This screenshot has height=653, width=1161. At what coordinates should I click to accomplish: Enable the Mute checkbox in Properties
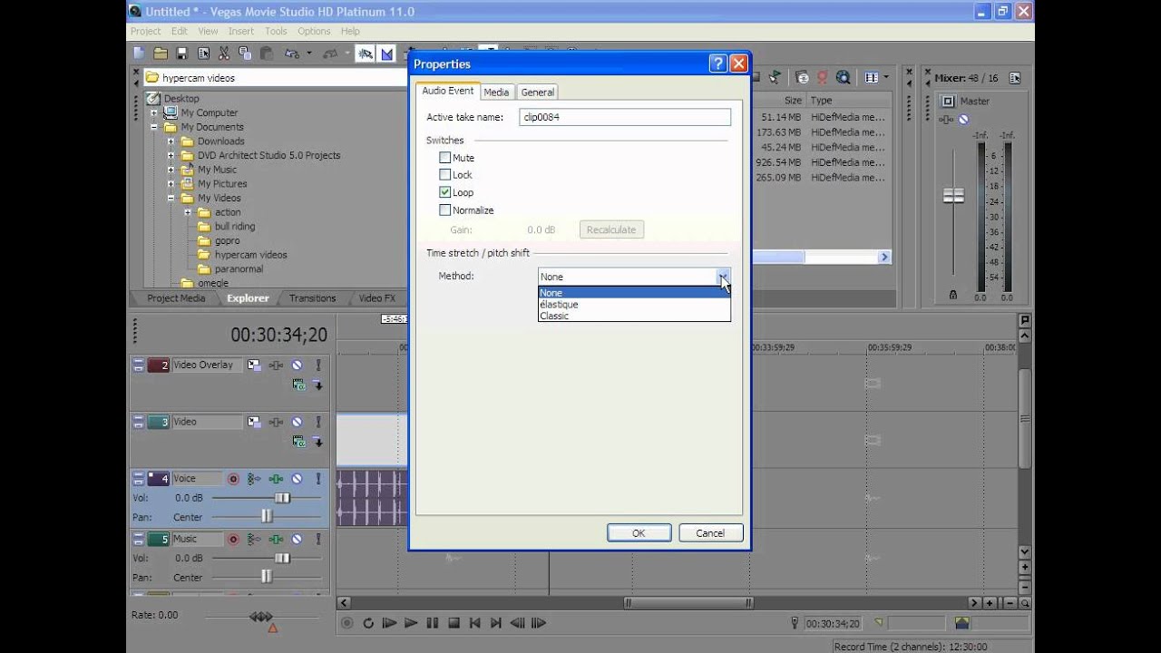(444, 158)
